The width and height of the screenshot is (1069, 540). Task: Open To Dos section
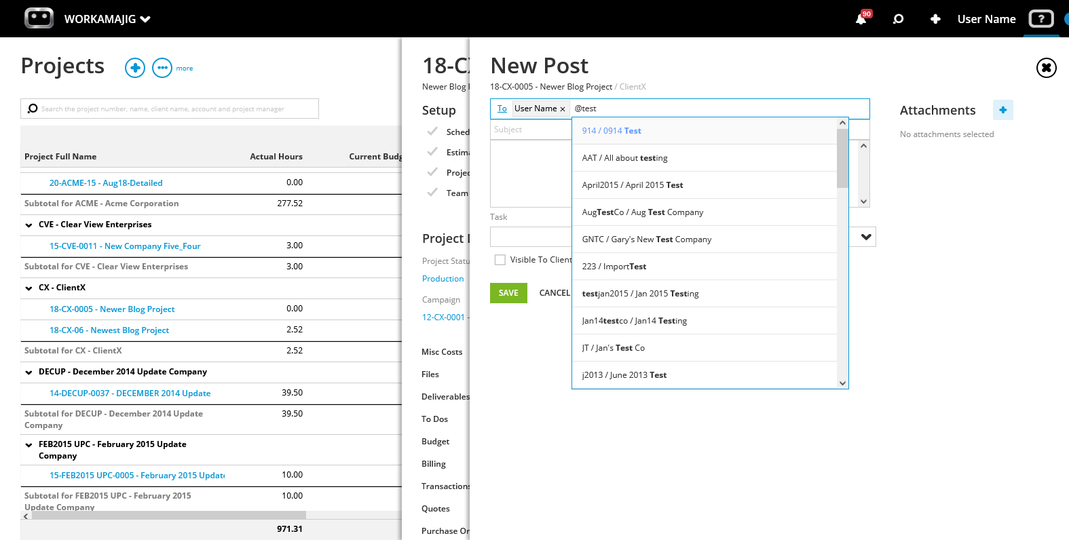pos(434,419)
